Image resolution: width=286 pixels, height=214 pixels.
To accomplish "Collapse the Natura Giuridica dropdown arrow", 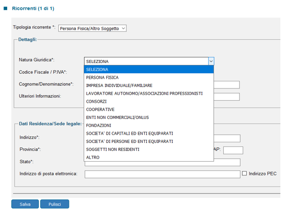I will [x=211, y=62].
